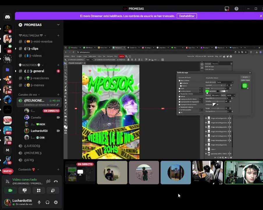263x210 pixels.
Task: Enable the Satinar checkbox
Action: pos(179,97)
